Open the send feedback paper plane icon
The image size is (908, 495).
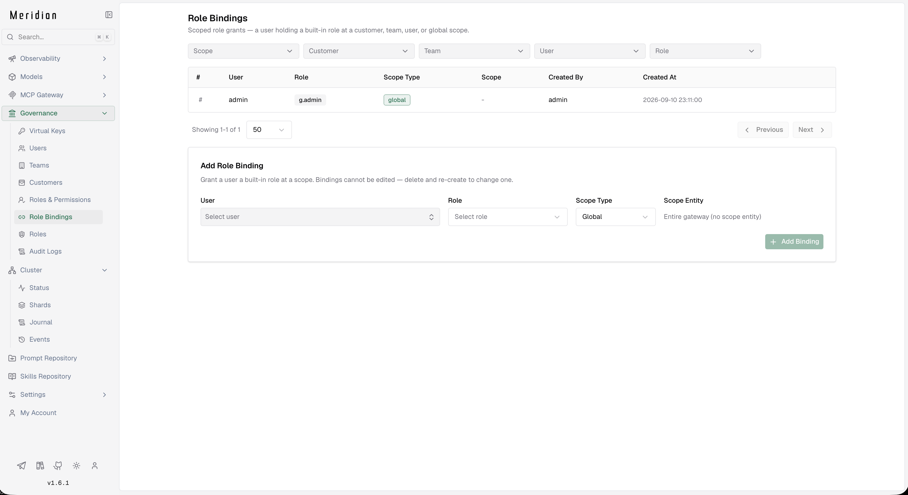(x=22, y=466)
